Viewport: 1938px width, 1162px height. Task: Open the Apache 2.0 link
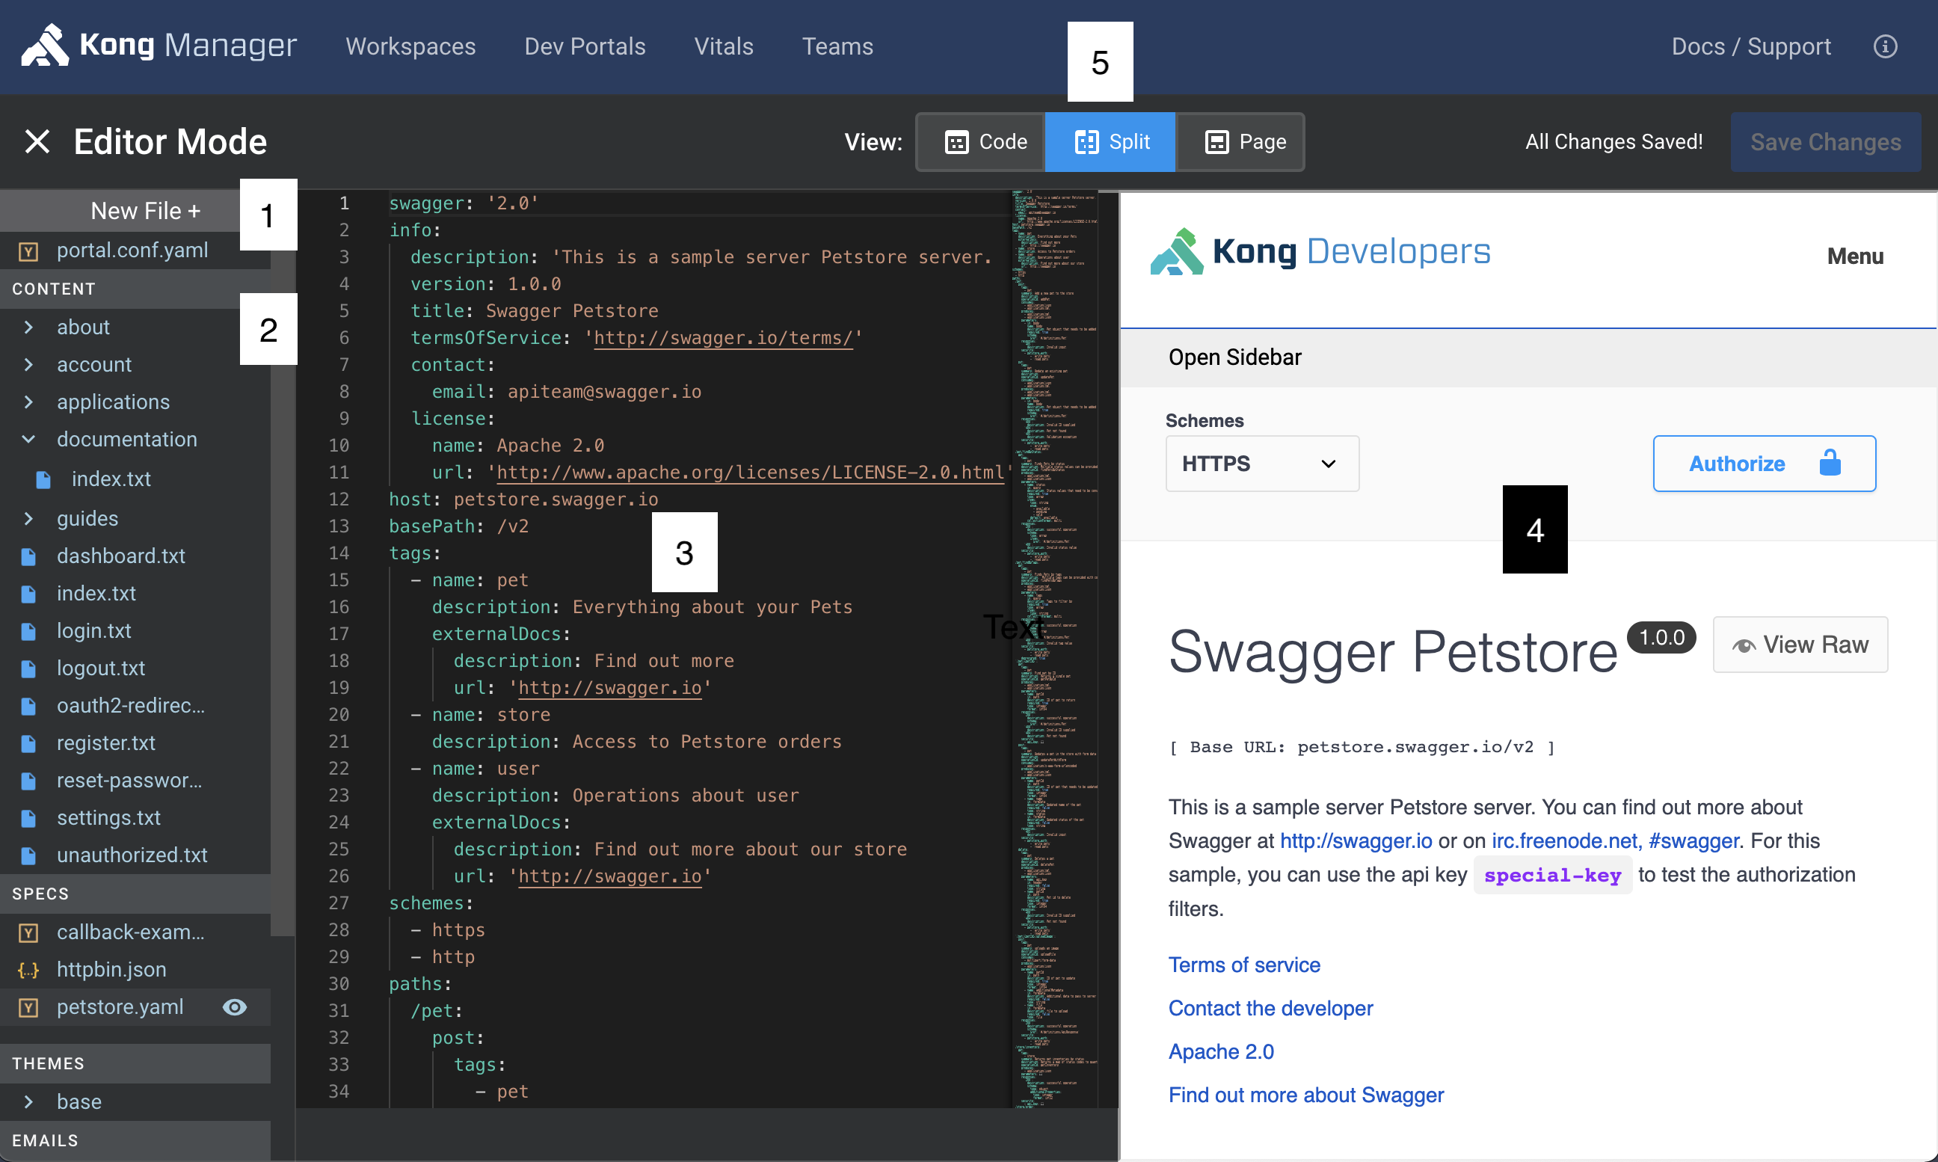[1221, 1051]
